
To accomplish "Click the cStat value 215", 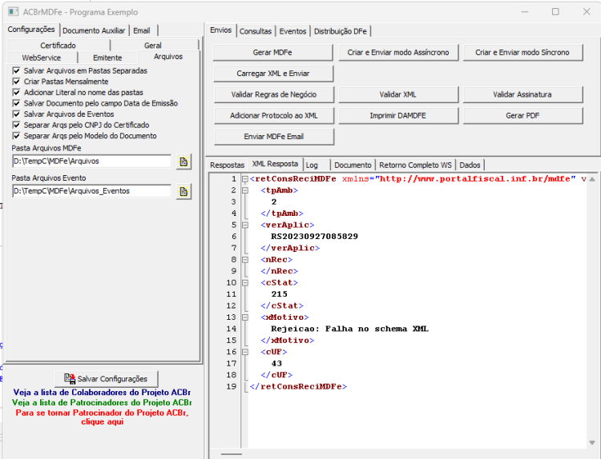I will click(x=279, y=294).
